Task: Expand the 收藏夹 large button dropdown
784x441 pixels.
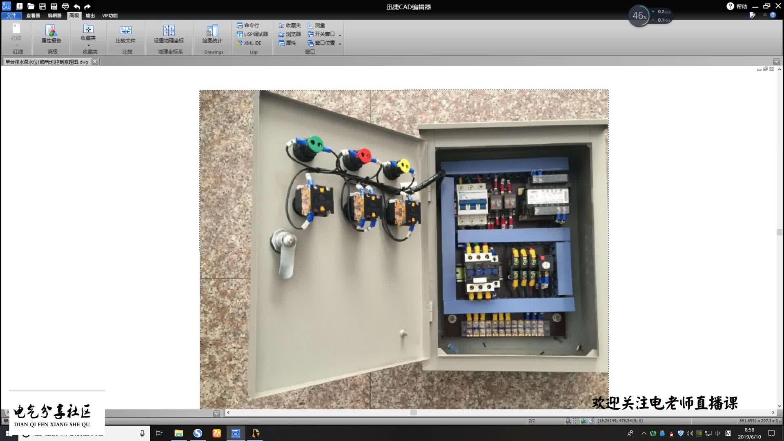Action: tap(89, 45)
